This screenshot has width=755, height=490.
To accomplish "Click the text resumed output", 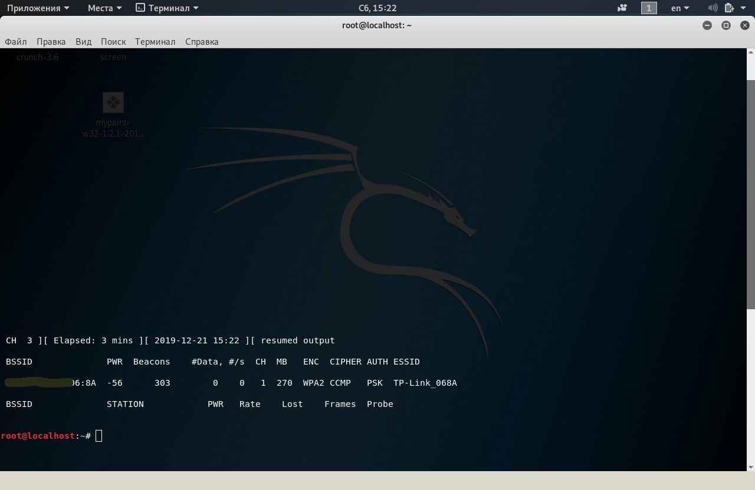I will tap(298, 340).
